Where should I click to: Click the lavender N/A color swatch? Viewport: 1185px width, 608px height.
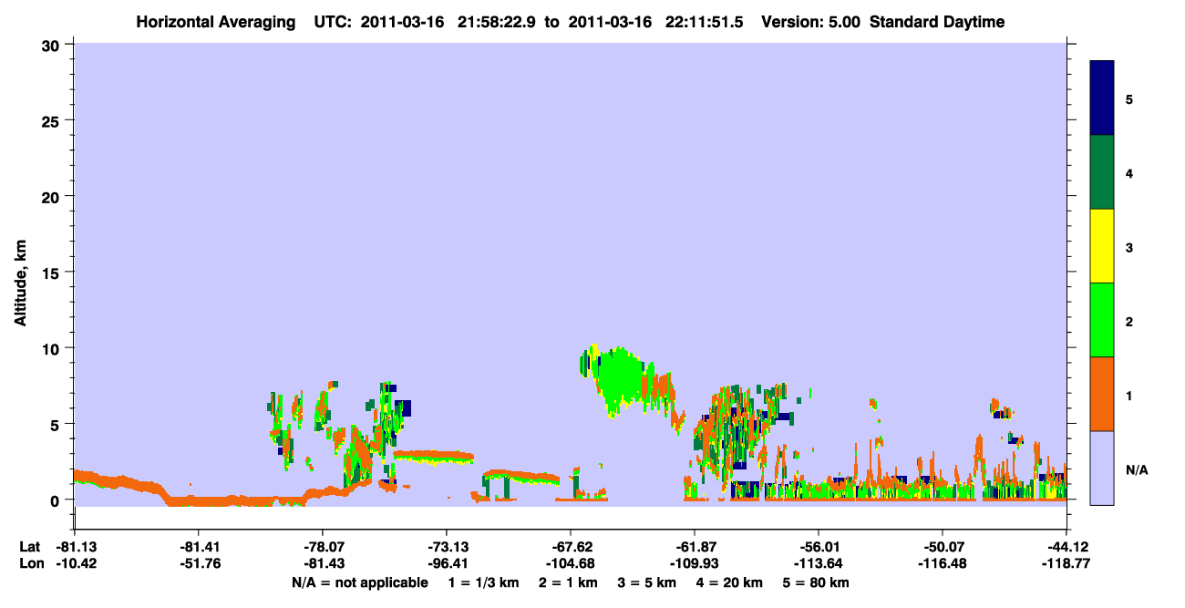(1102, 468)
